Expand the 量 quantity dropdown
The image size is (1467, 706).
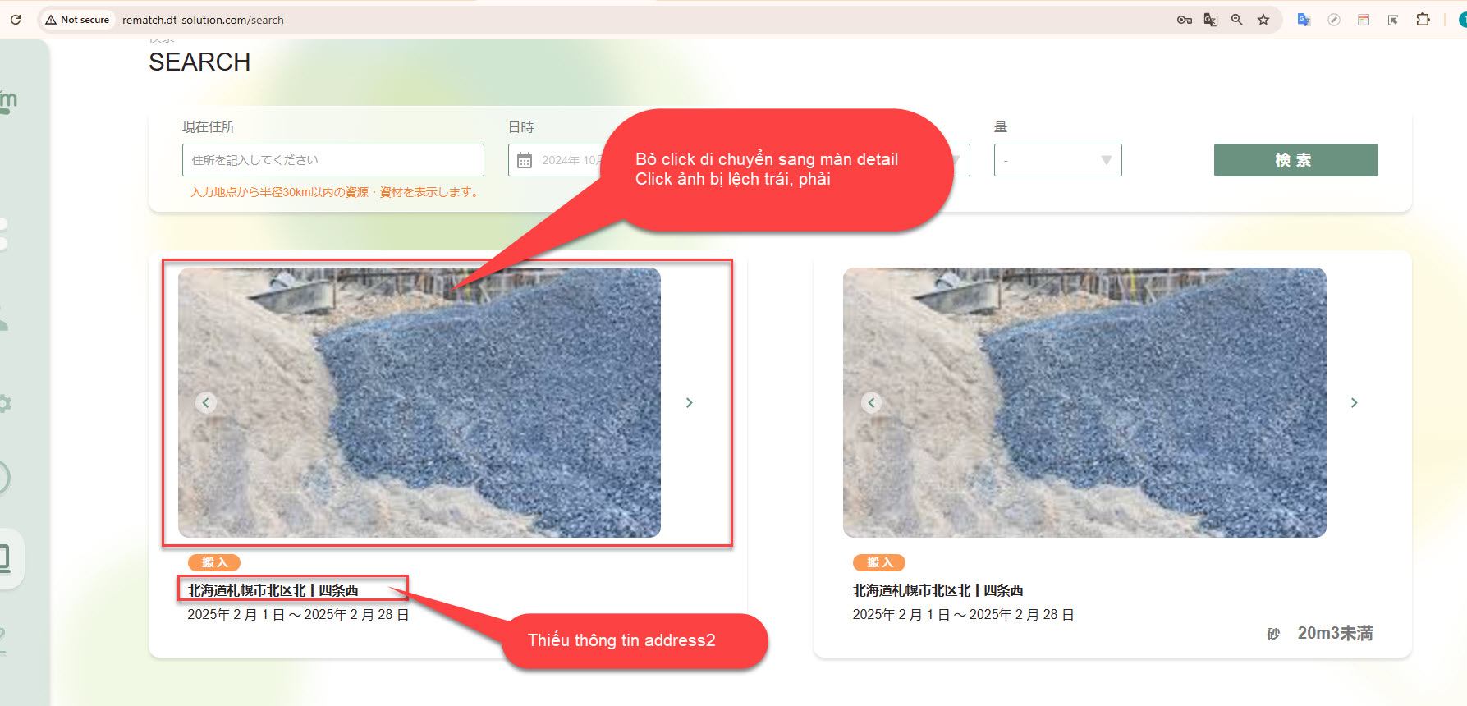pyautogui.click(x=1057, y=160)
